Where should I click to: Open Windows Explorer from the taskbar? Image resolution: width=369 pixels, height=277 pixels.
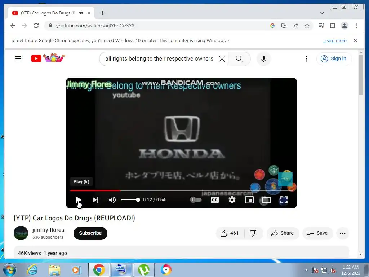pyautogui.click(x=54, y=270)
